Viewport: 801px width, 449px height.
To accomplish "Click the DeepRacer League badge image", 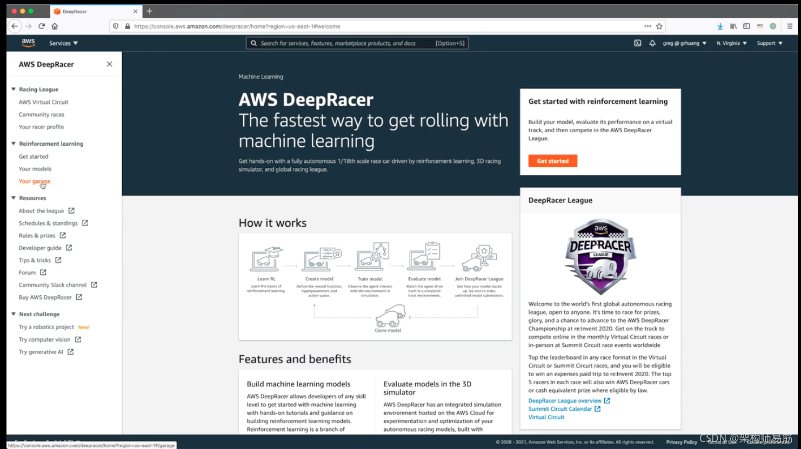I will point(600,256).
